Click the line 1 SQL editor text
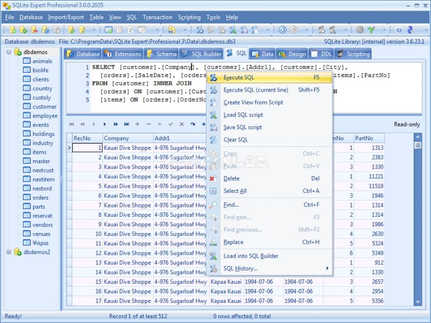This screenshot has height=323, width=431. coord(220,67)
